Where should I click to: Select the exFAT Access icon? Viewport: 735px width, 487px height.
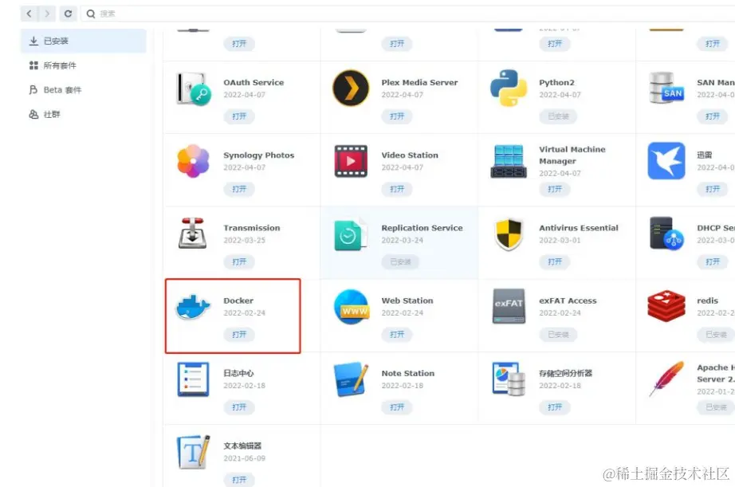pyautogui.click(x=509, y=306)
